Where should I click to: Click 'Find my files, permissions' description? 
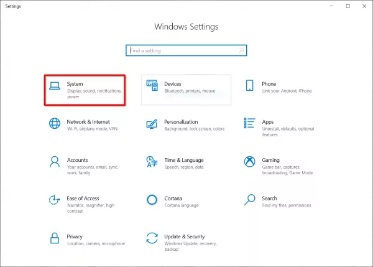[x=287, y=205]
